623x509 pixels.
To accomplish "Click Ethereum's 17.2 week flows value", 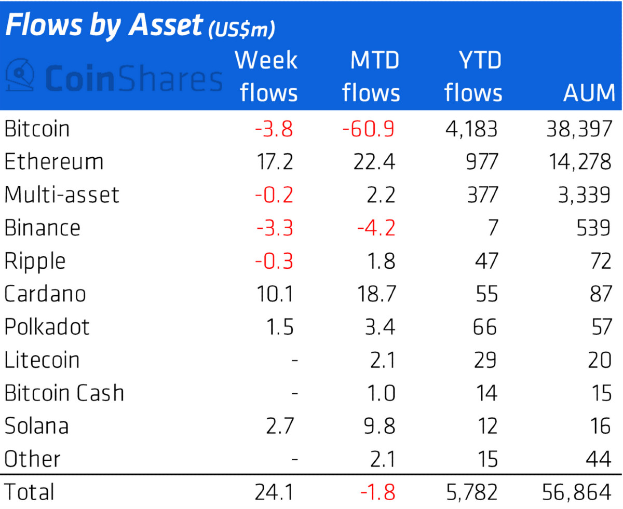I will [275, 162].
